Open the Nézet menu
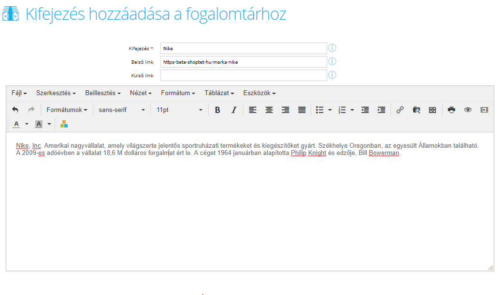 (x=141, y=93)
